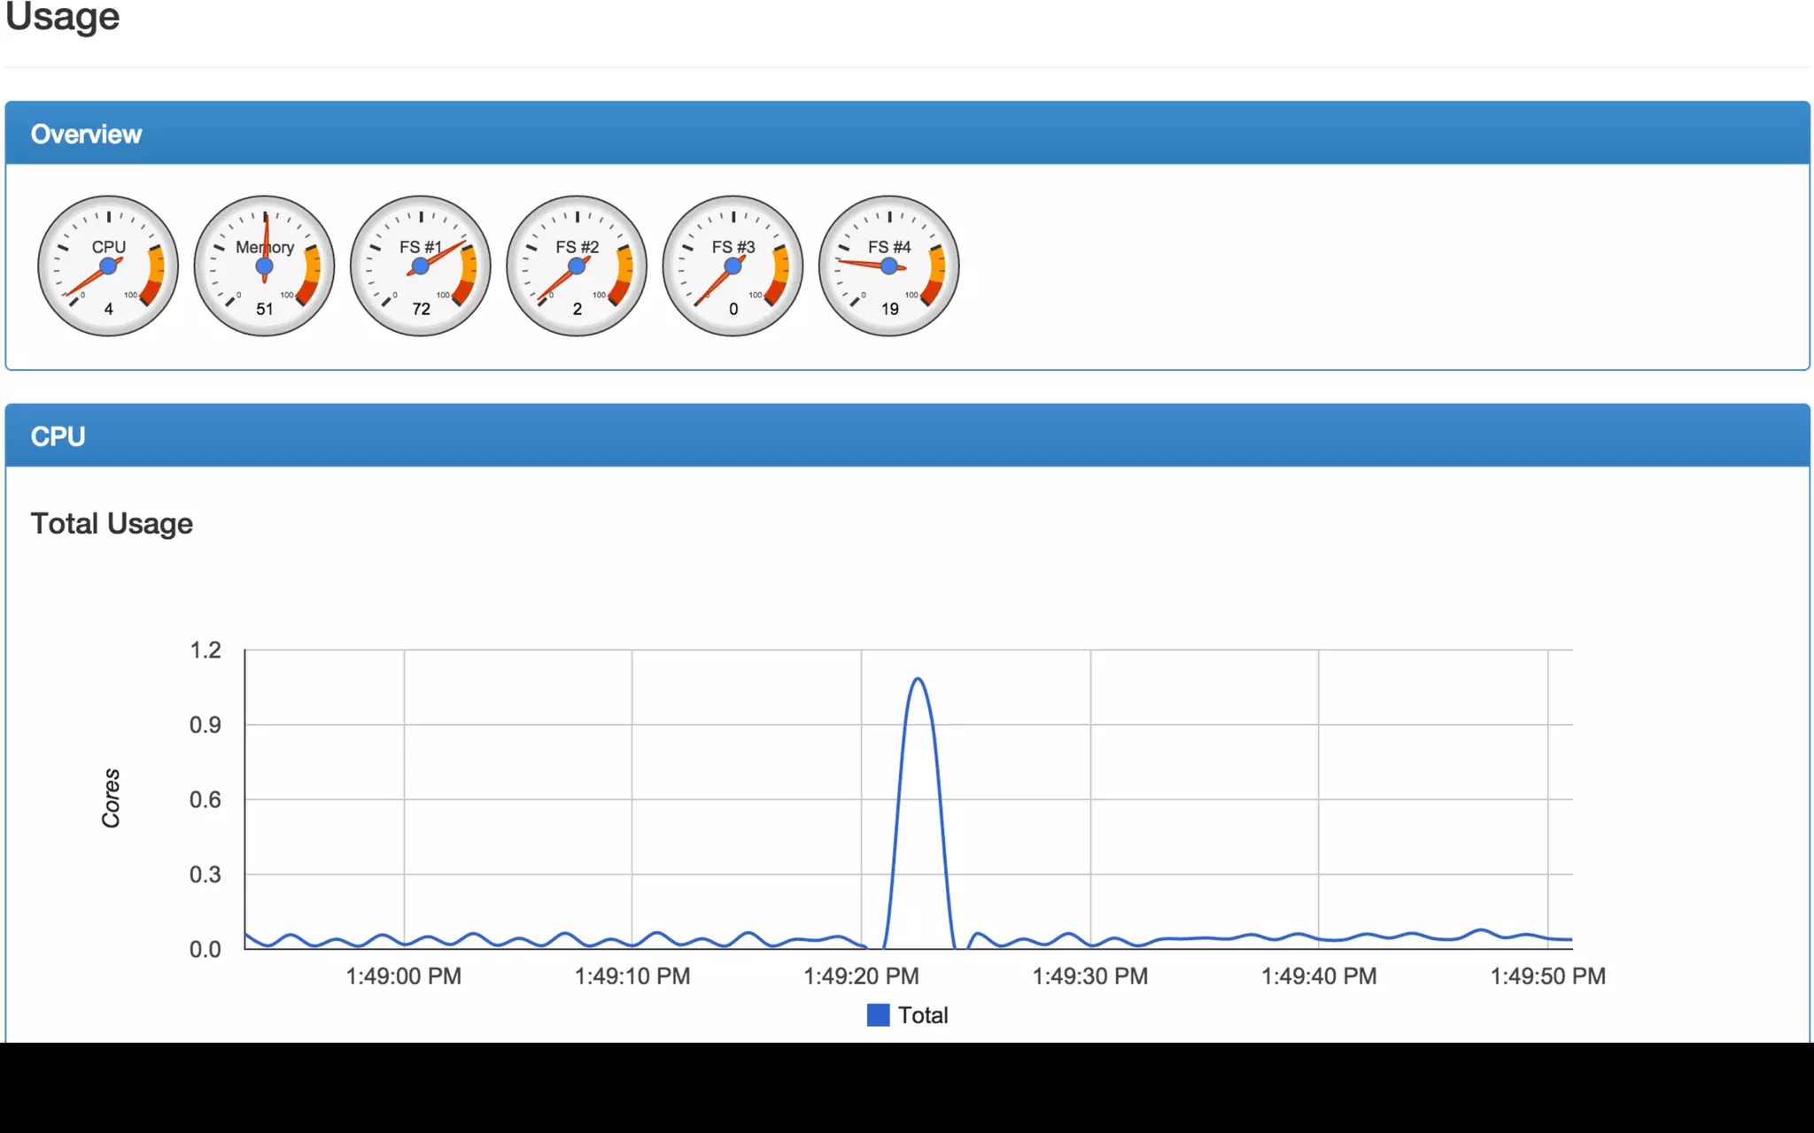Click the FS #4 gauge dial
The image size is (1814, 1133).
pos(888,266)
